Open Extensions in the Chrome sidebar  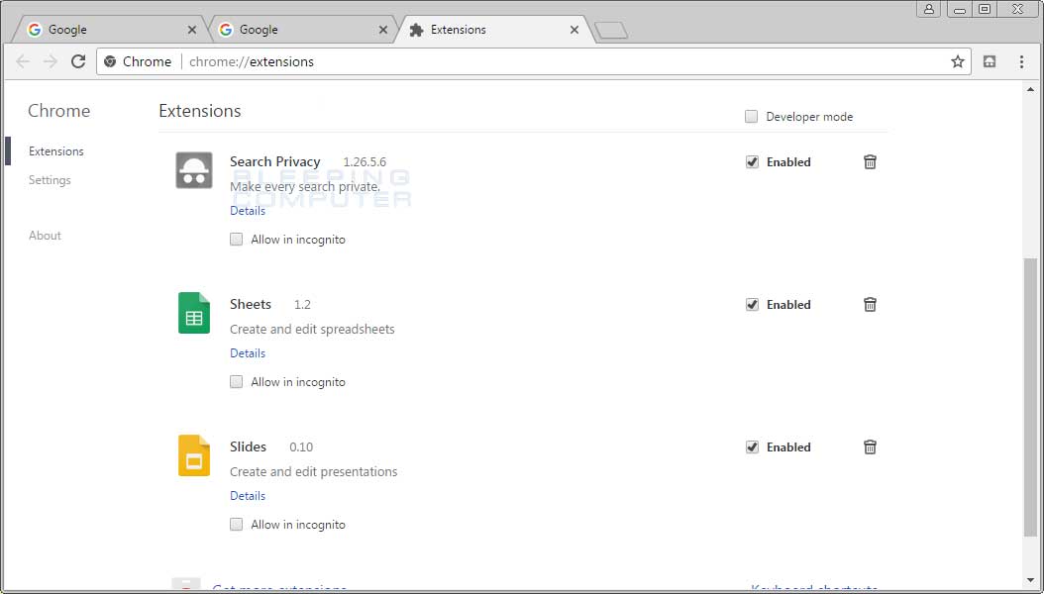click(55, 151)
